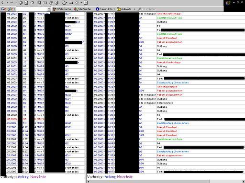Click Anfang link in left pane
Screen dimensions: 245x183
[x=23, y=177]
